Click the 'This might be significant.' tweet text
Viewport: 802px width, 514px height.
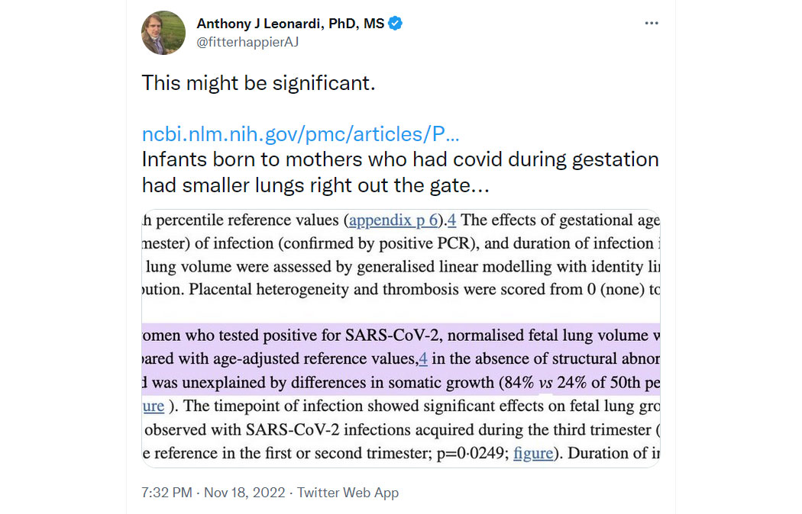(x=258, y=82)
